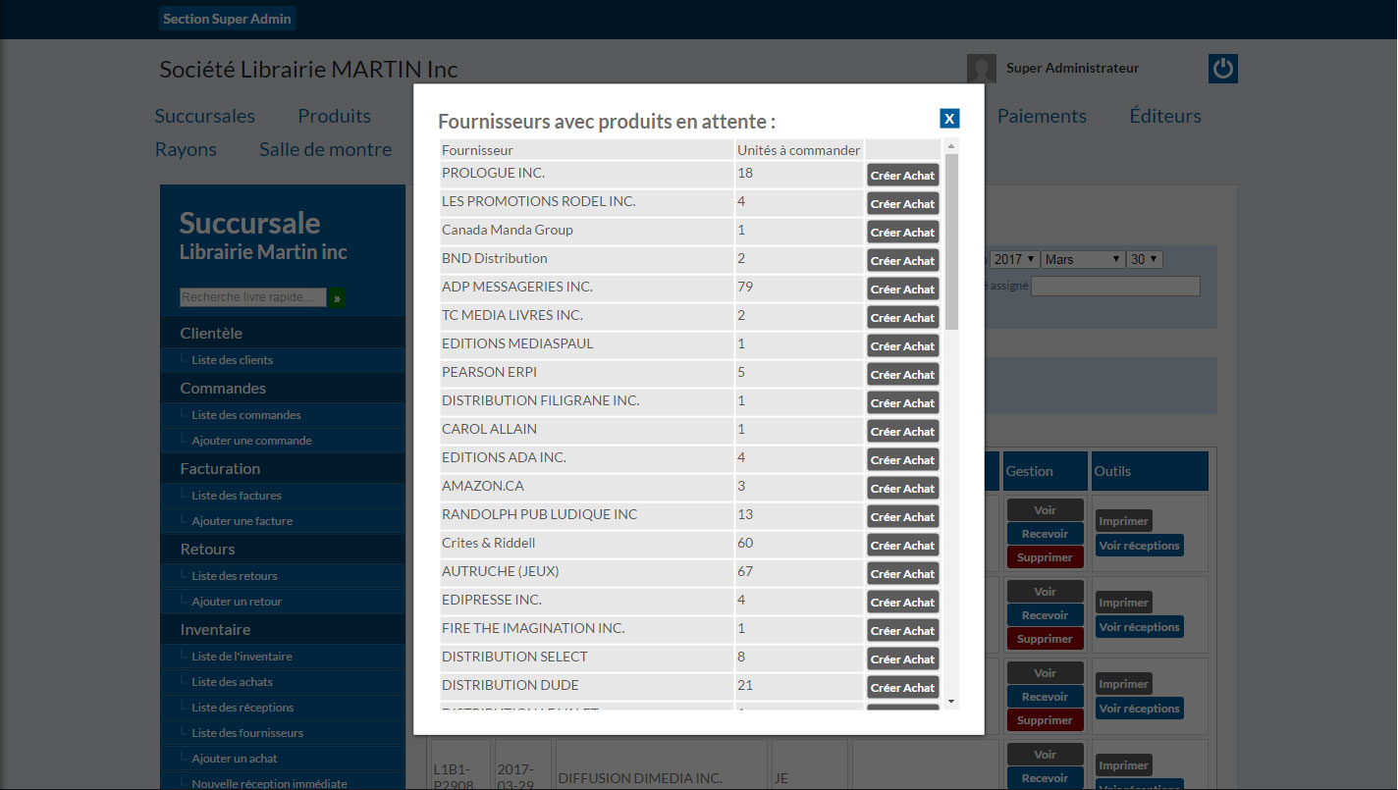
Task: Close the suppliers modal with X button
Action: tap(949, 118)
